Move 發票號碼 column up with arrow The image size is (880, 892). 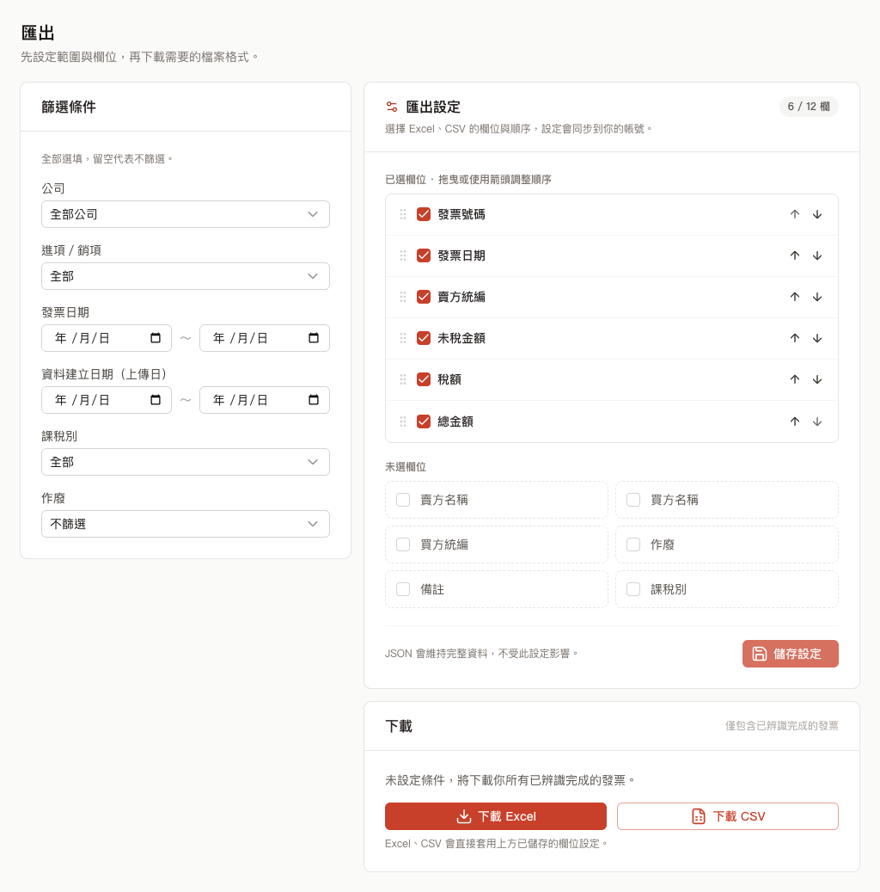795,214
